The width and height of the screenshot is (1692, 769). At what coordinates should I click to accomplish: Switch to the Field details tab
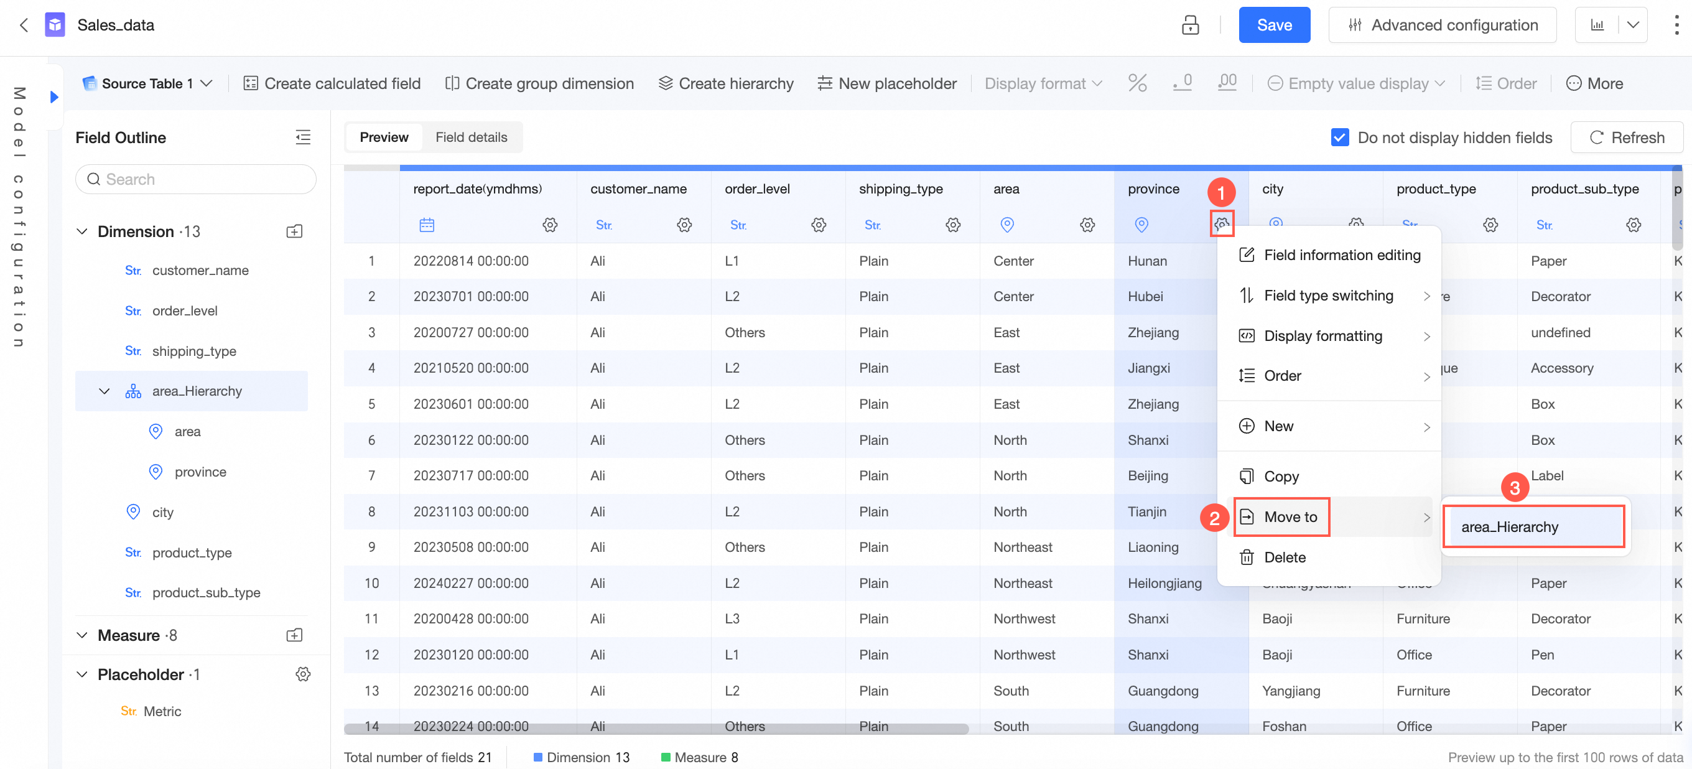471,137
